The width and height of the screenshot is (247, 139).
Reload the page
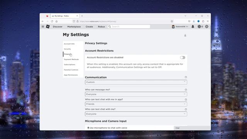tap(52, 21)
